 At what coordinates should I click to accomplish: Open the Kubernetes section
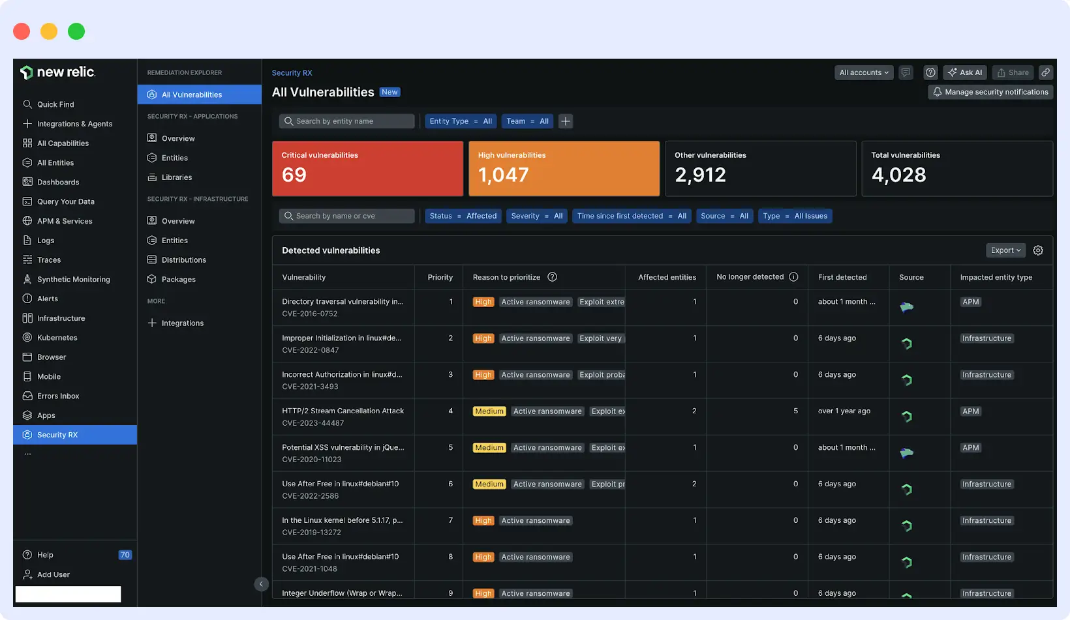(57, 337)
